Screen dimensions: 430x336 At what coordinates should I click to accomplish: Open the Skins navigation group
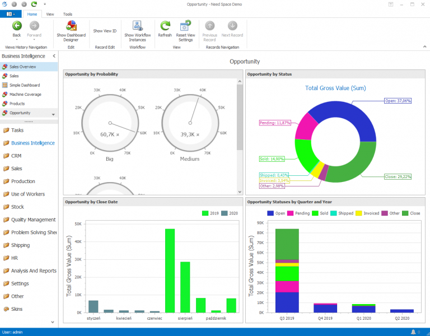[x=17, y=309]
